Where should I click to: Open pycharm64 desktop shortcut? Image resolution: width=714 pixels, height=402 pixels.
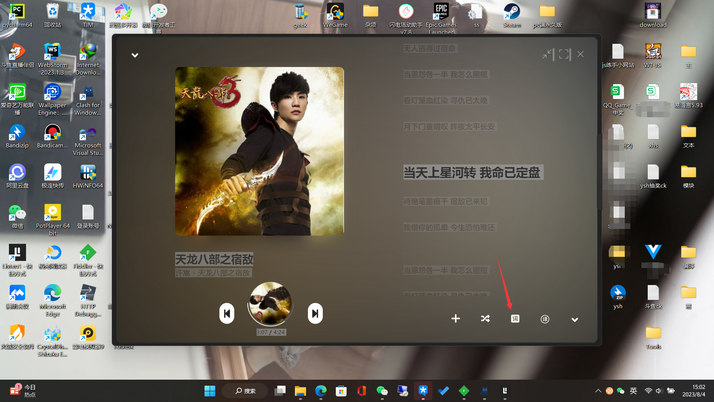(x=17, y=16)
